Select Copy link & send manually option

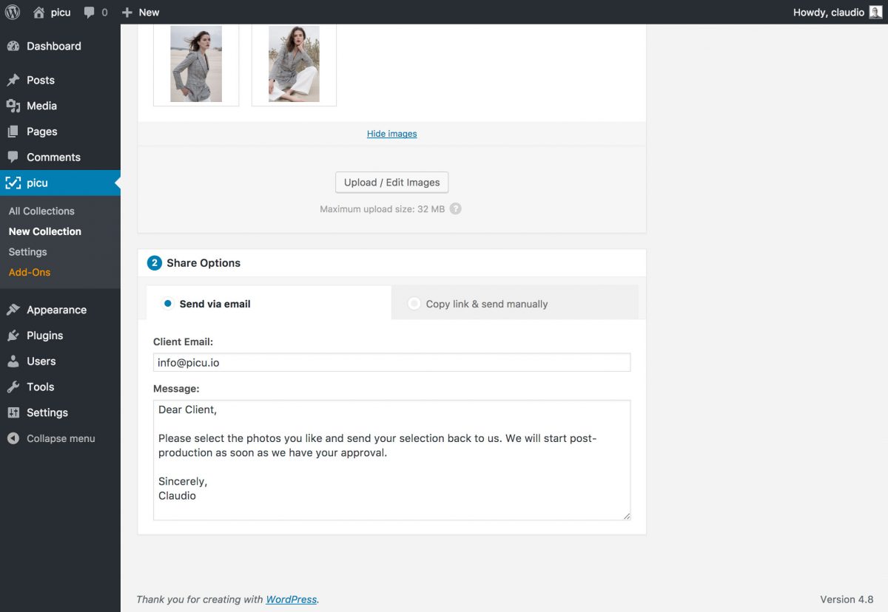click(414, 304)
